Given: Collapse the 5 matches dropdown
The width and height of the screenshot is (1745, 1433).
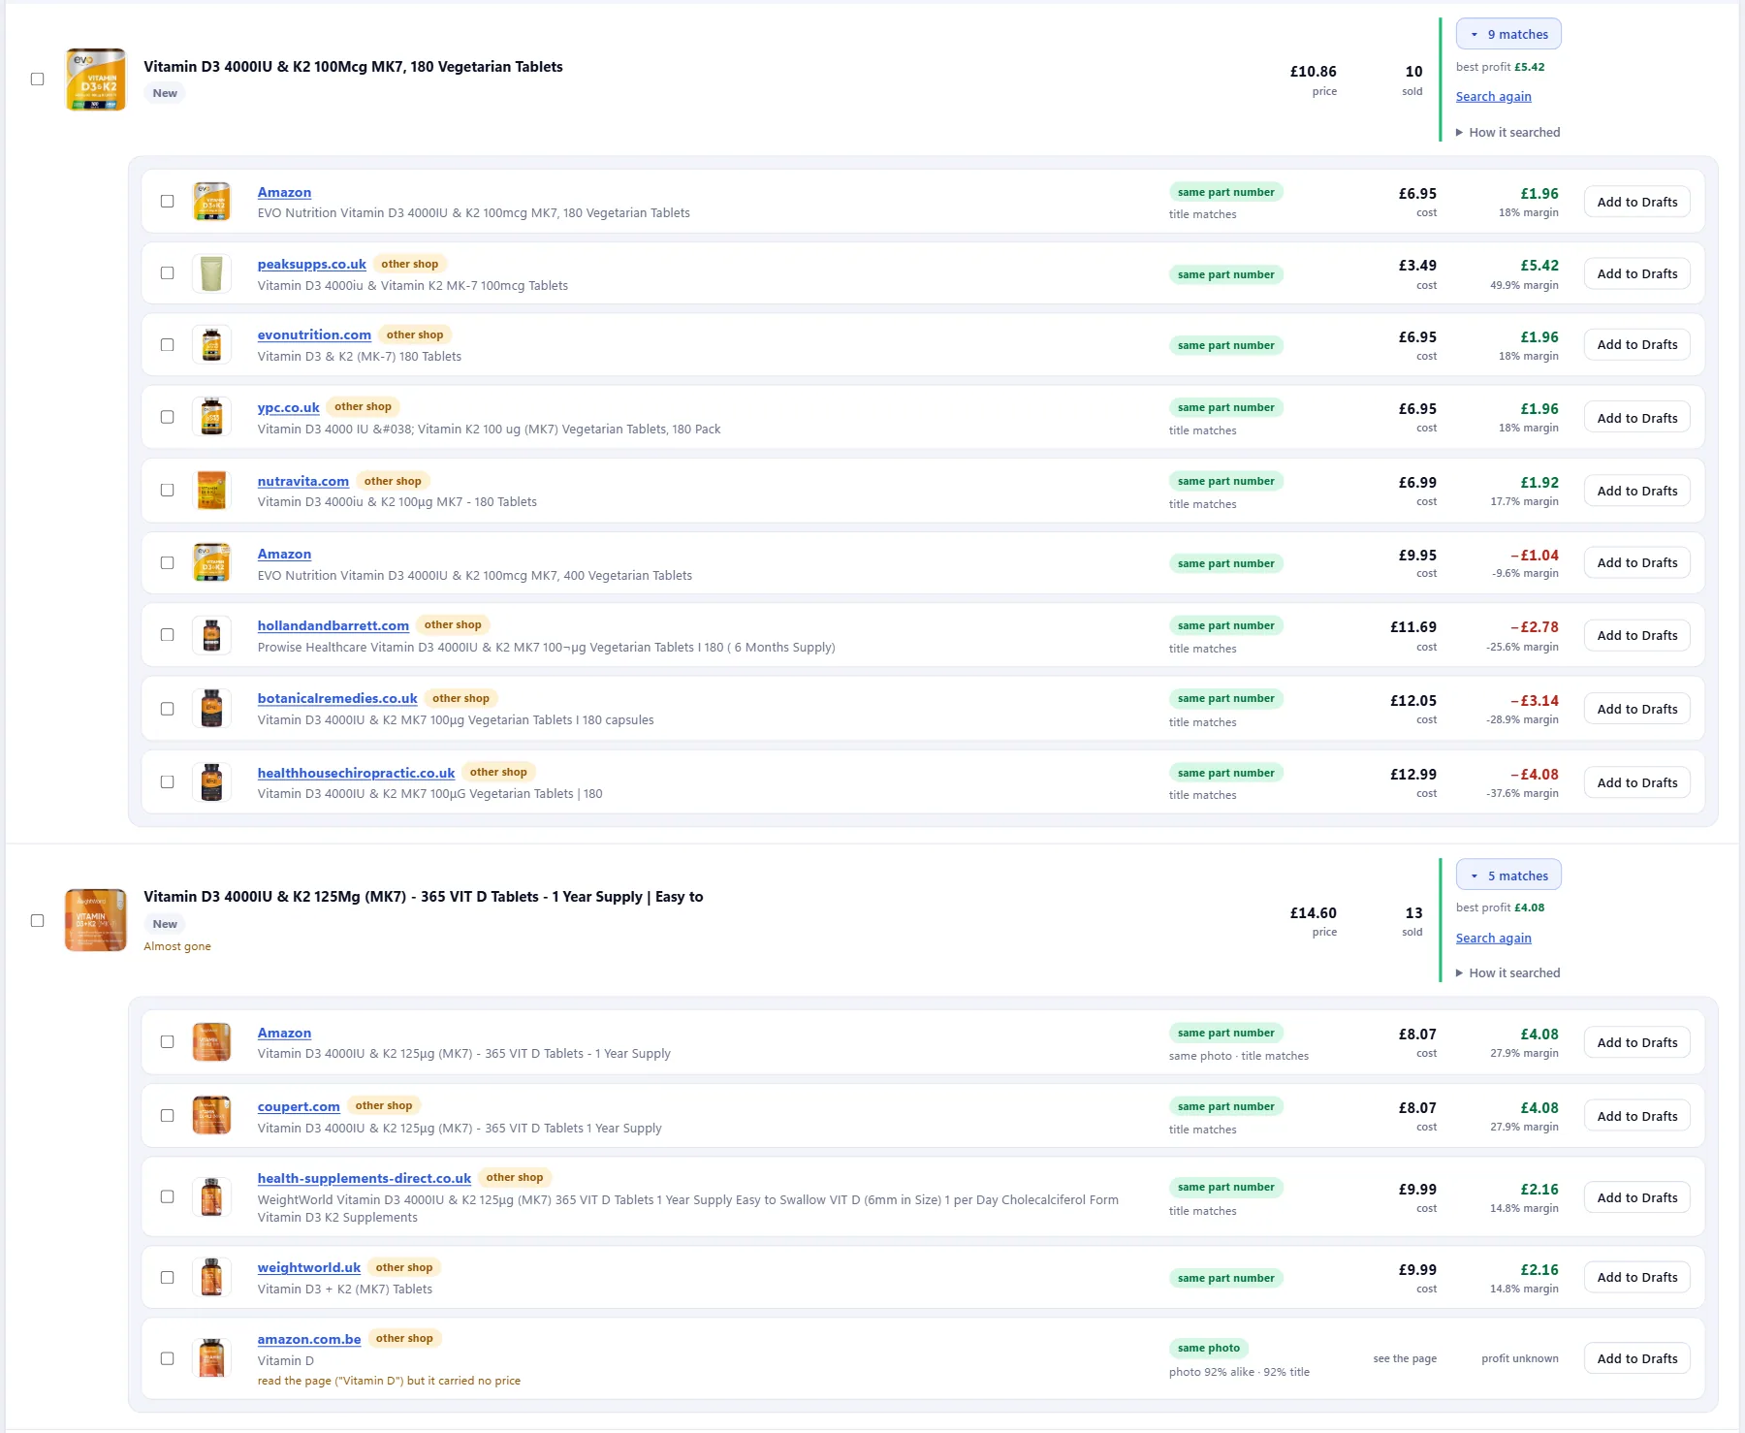Looking at the screenshot, I should [x=1508, y=876].
